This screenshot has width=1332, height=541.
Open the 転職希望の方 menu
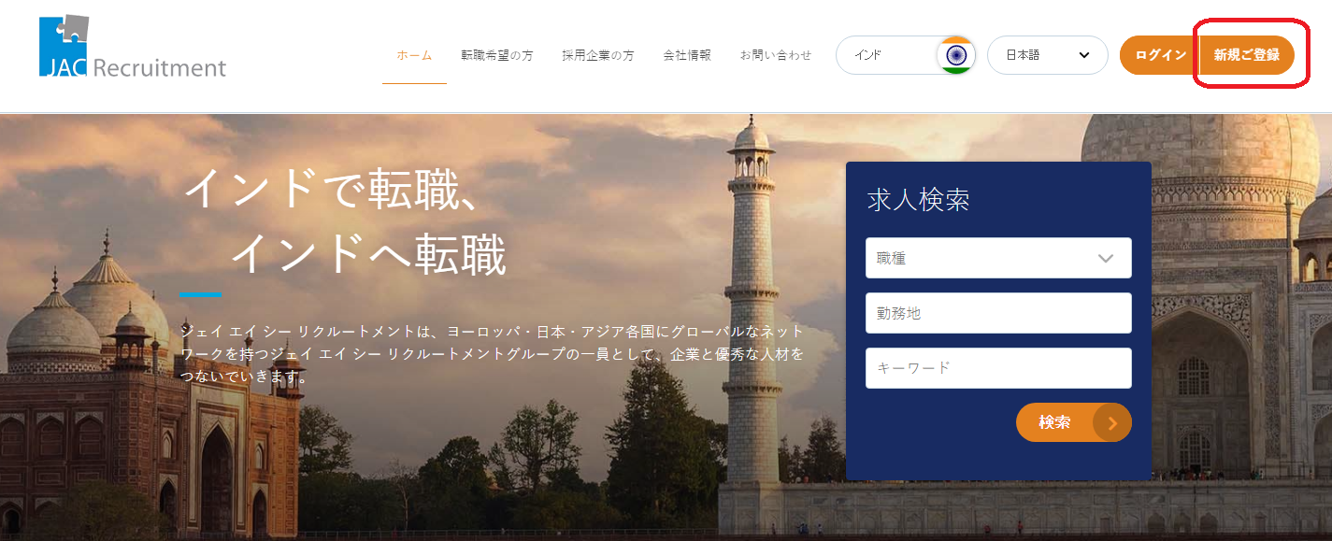(497, 55)
